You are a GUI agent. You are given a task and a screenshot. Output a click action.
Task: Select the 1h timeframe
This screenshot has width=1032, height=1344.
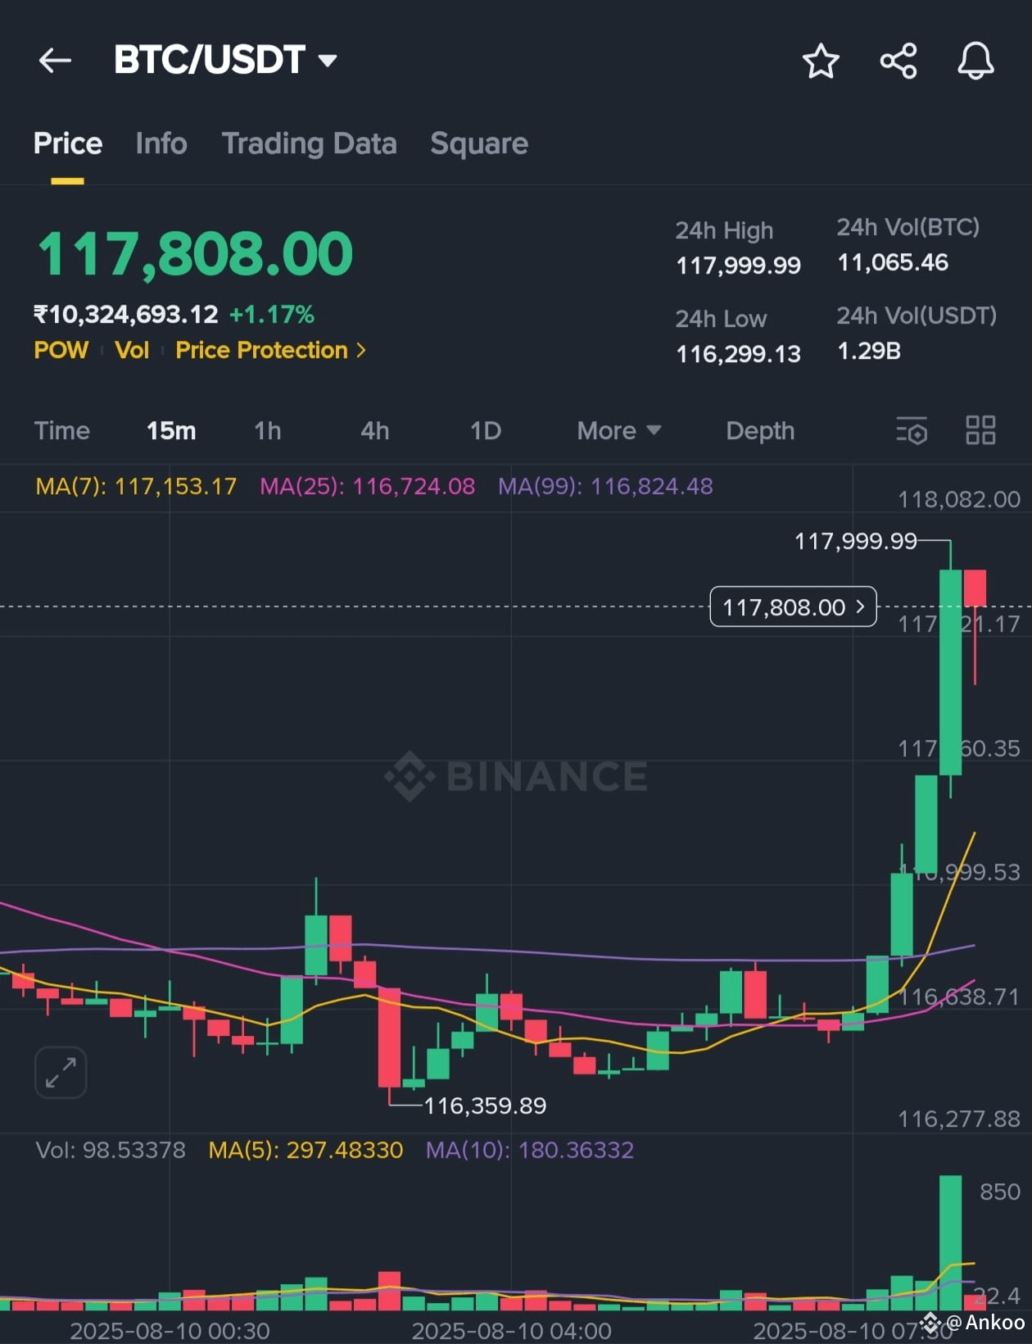point(268,430)
